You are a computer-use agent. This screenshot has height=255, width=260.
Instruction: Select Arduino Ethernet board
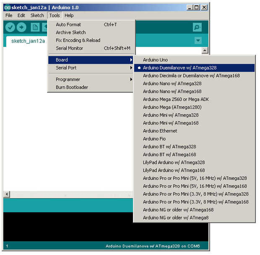point(194,131)
